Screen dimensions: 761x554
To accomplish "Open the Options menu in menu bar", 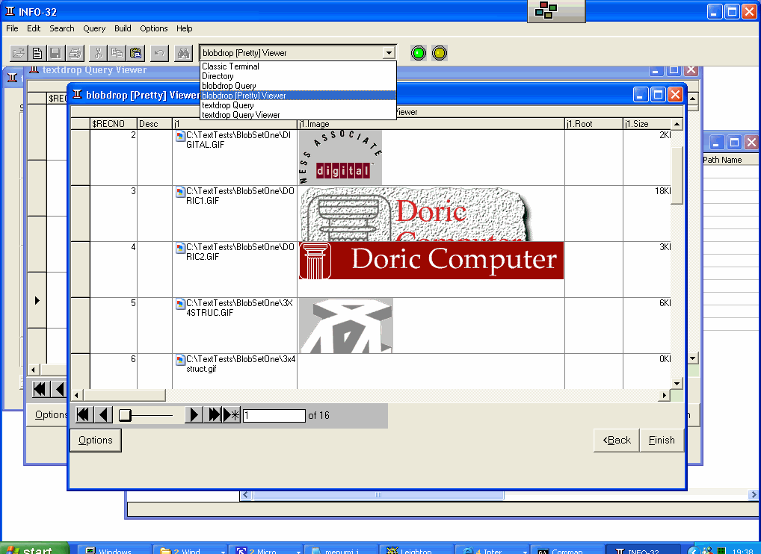I will [154, 28].
